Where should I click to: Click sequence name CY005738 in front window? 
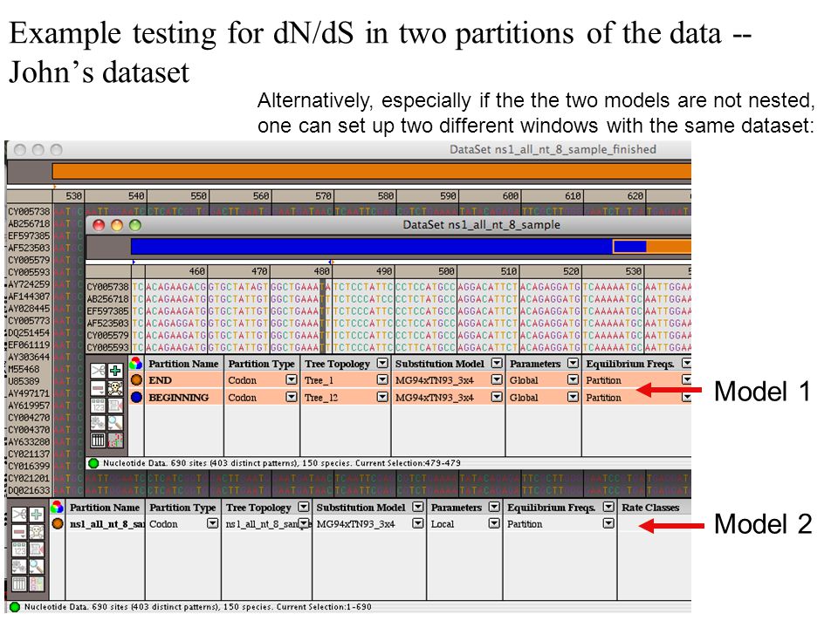coord(108,287)
